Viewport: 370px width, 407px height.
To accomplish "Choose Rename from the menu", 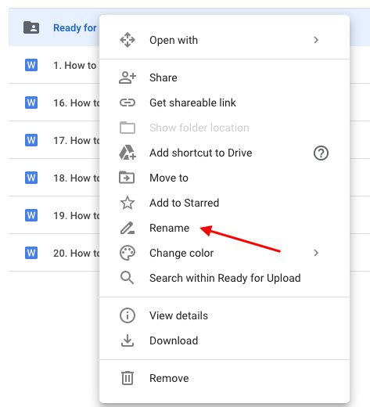I will [x=225, y=228].
